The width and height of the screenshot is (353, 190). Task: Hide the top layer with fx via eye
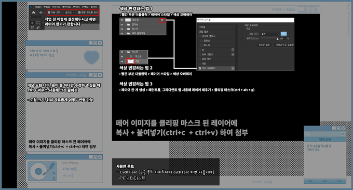122,20
